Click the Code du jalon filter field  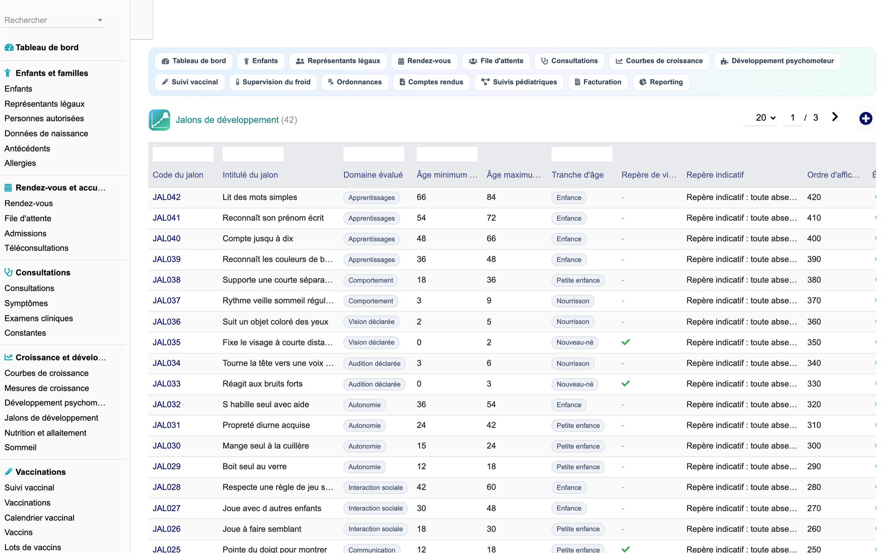point(183,154)
